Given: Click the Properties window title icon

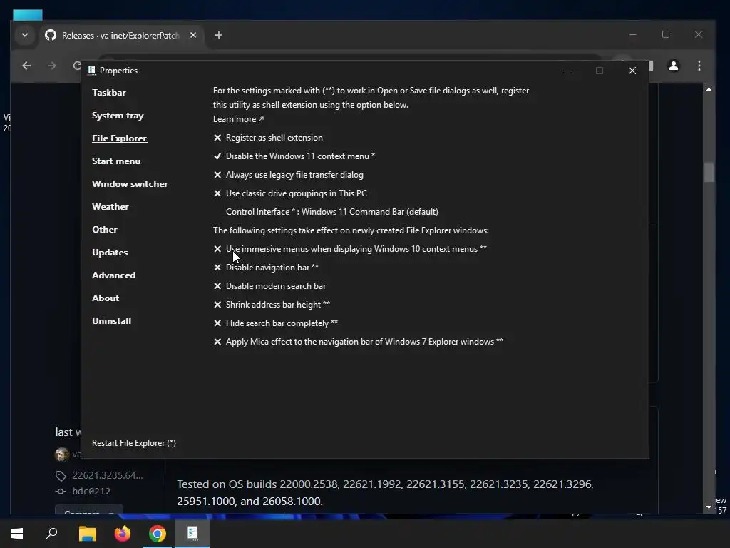Looking at the screenshot, I should pyautogui.click(x=92, y=71).
